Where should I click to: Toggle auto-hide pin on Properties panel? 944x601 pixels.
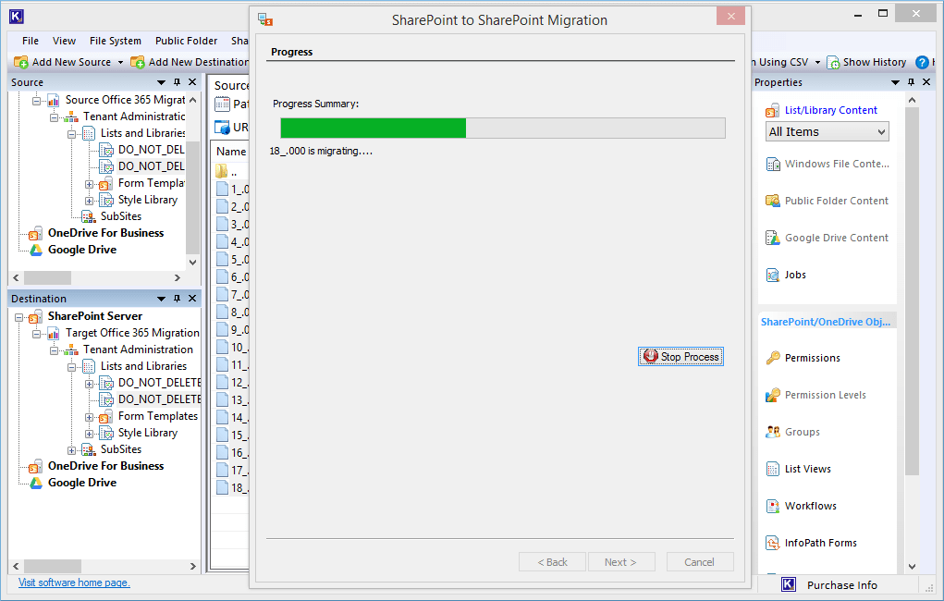(x=911, y=81)
